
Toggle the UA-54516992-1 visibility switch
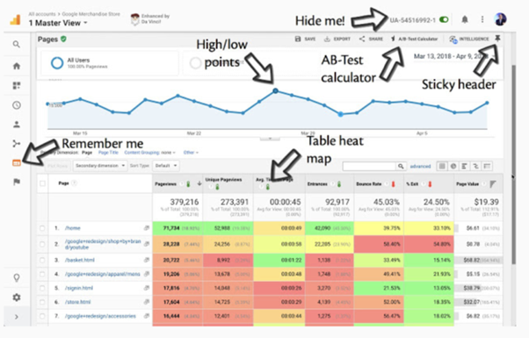click(x=444, y=20)
